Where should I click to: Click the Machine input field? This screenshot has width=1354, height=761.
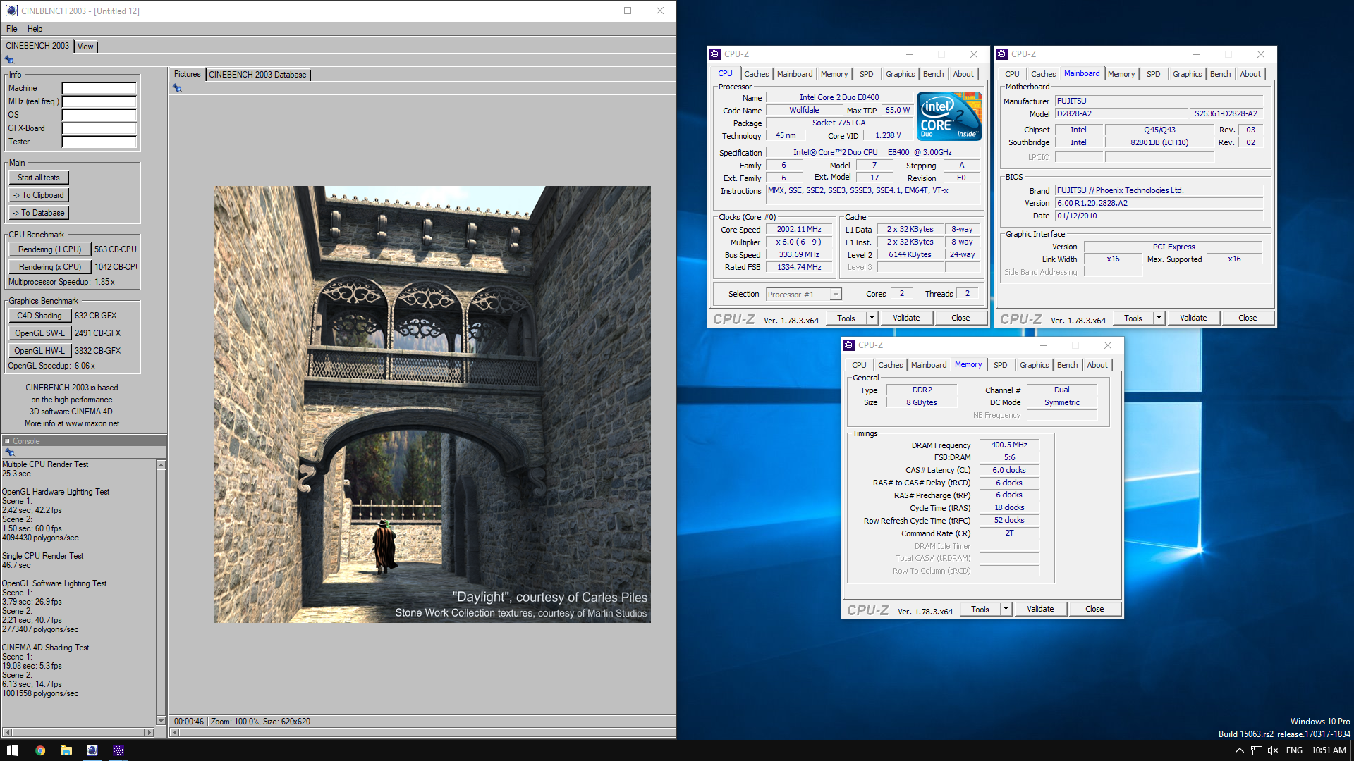pyautogui.click(x=99, y=88)
